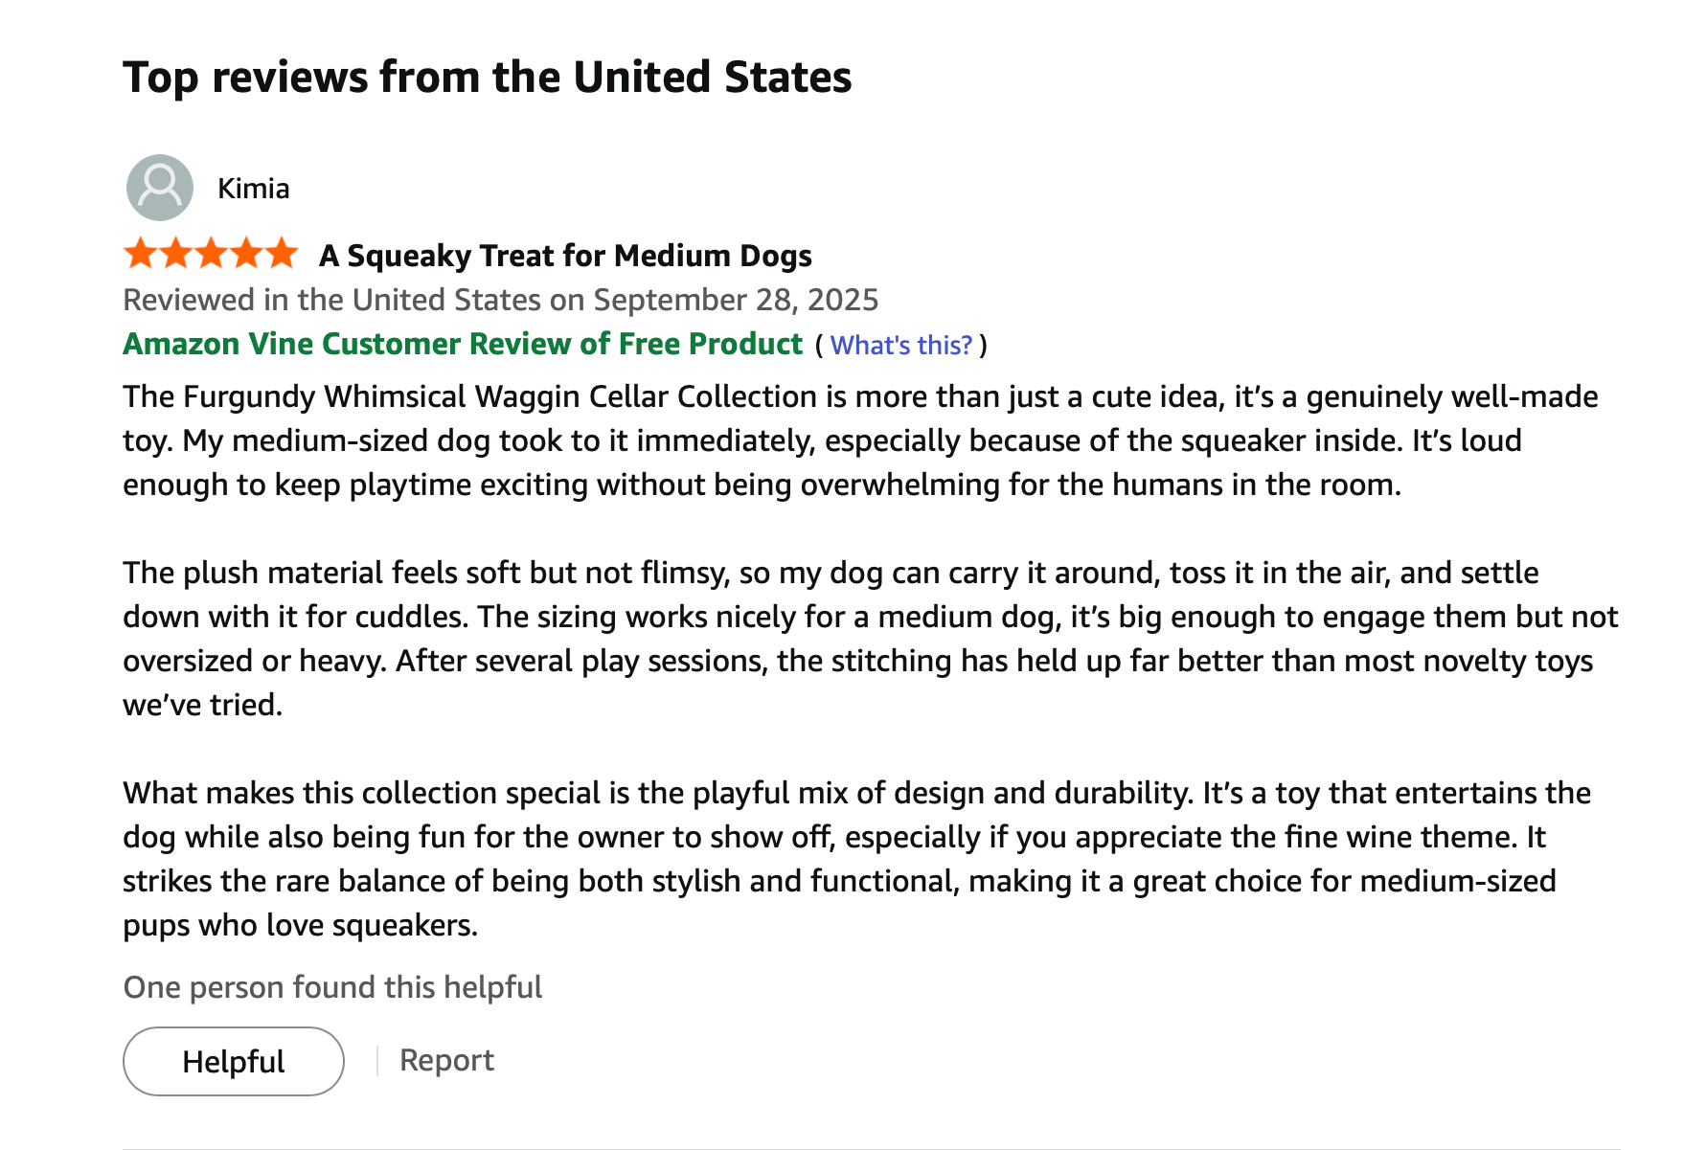
Task: Click the horizontal divider below the Helpful button
Action: [x=870, y=1148]
